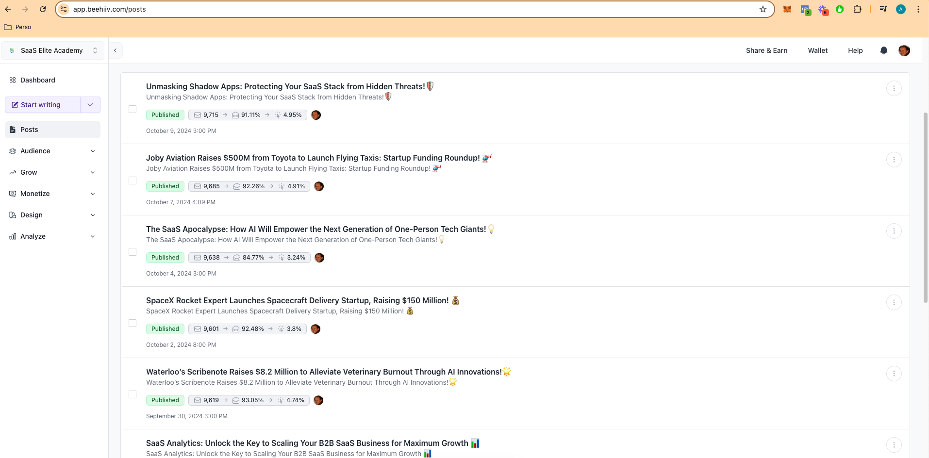The height and width of the screenshot is (458, 929).
Task: Open options menu for The SaaS Apocalypse post
Action: click(x=894, y=231)
